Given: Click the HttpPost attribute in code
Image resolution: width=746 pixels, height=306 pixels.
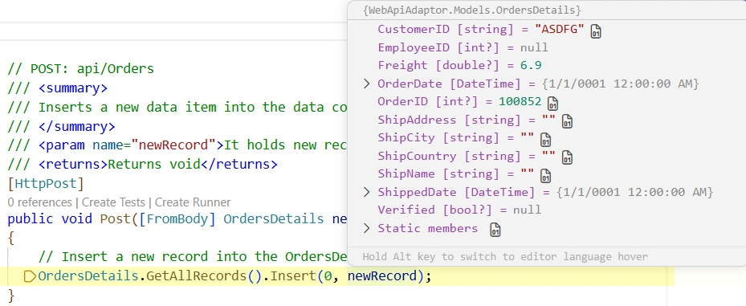Looking at the screenshot, I should pos(46,184).
